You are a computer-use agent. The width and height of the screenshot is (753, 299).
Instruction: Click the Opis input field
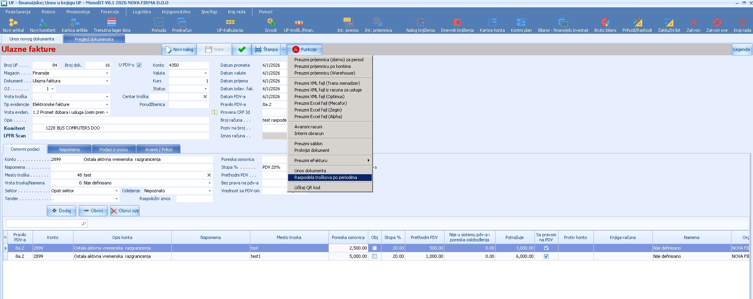pos(121,120)
